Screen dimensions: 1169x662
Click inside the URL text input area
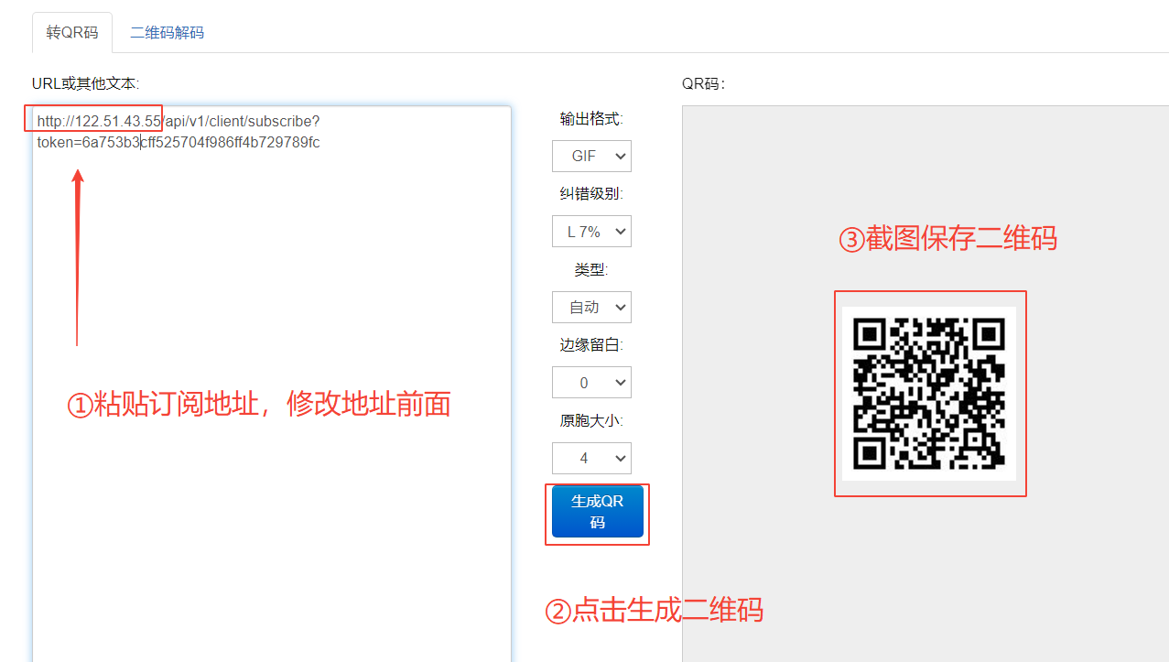272,384
